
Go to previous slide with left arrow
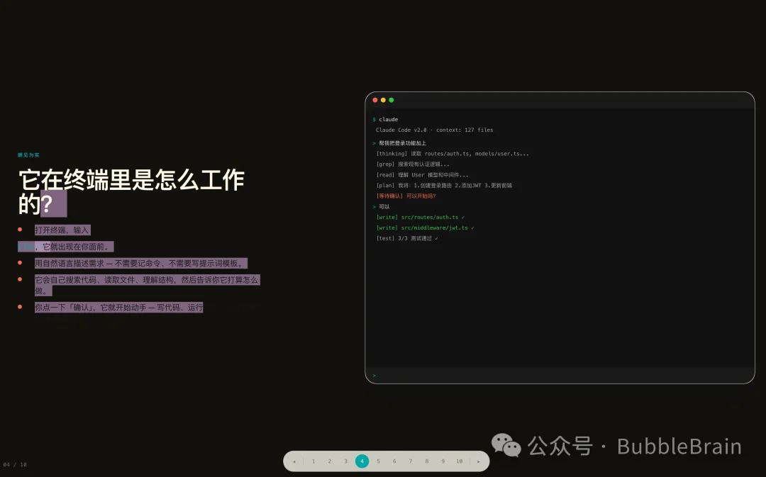(294, 461)
